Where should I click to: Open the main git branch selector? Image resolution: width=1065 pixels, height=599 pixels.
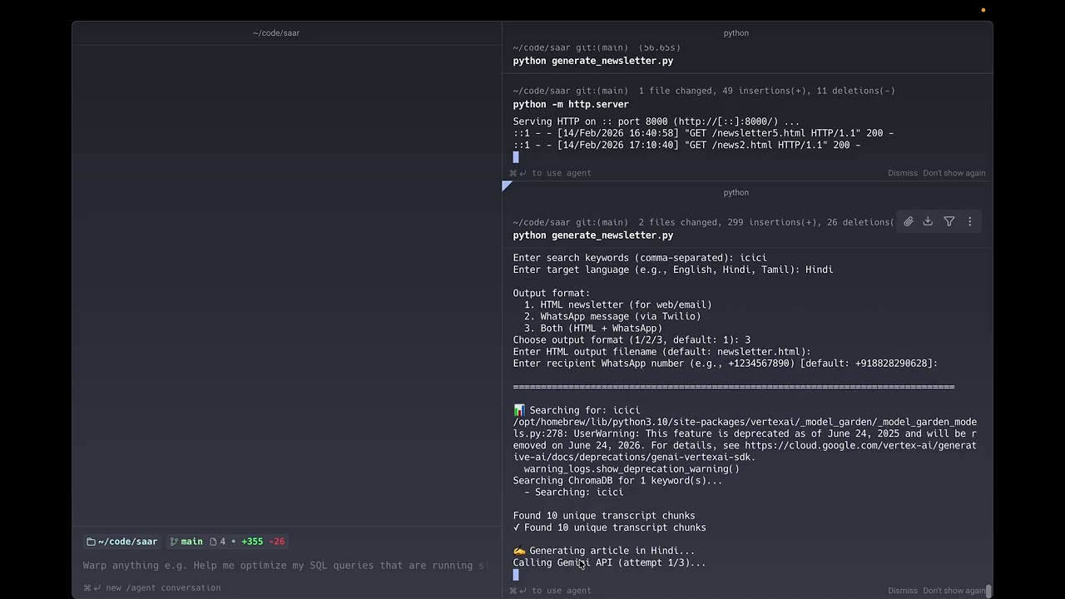point(186,542)
